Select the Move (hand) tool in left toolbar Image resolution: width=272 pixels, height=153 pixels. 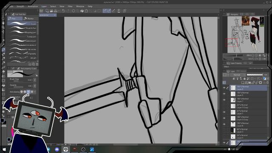[x=3, y=23]
